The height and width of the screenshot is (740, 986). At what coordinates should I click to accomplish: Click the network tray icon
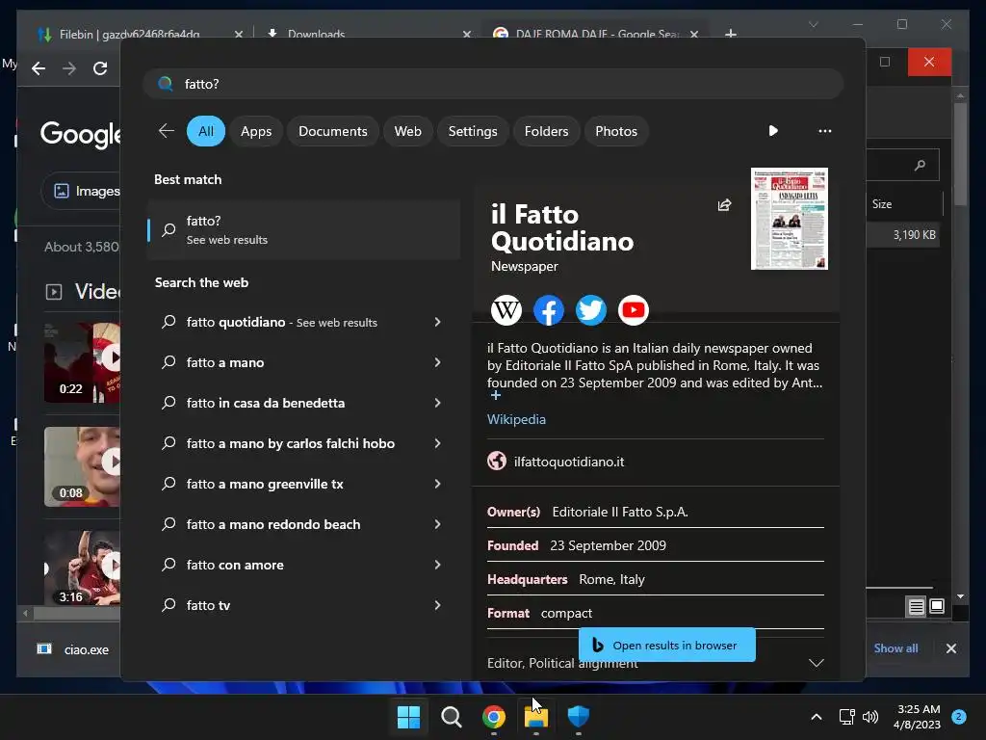(x=846, y=717)
